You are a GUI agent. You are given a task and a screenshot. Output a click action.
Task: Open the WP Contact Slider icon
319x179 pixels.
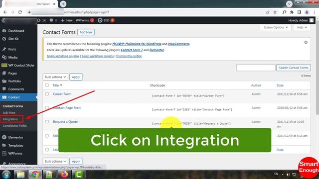(x=4, y=65)
